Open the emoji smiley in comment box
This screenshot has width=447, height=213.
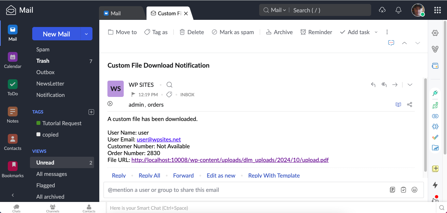[414, 190]
